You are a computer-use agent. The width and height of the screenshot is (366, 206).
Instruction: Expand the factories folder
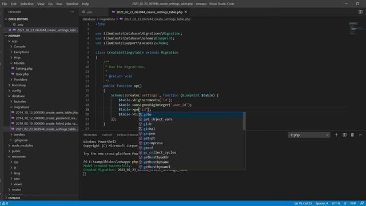(20, 101)
